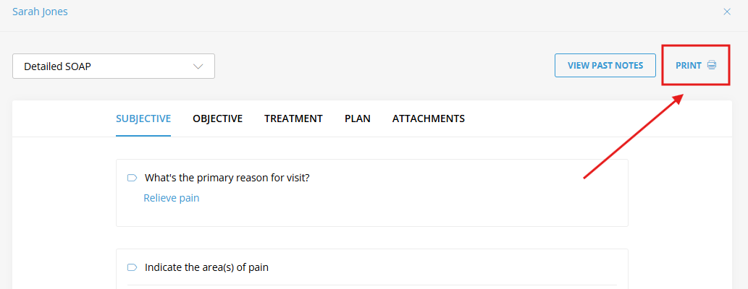The height and width of the screenshot is (289, 748).
Task: Switch to the Subjective tab
Action: pos(143,118)
